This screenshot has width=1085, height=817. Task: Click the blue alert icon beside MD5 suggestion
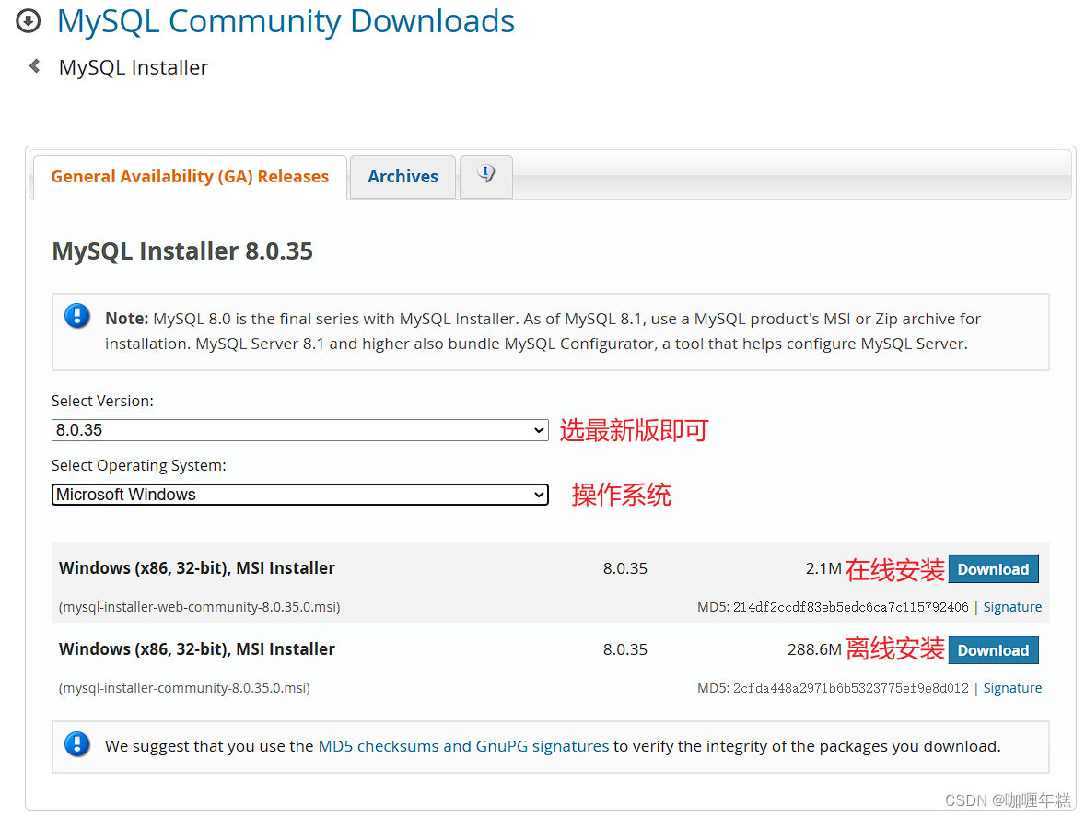coord(76,744)
